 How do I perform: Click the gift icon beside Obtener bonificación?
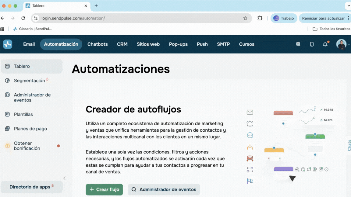coord(7,146)
